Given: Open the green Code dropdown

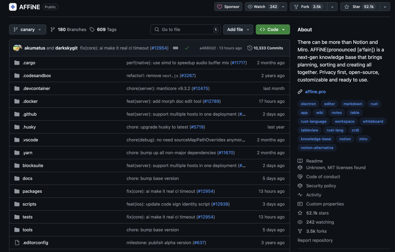Looking at the screenshot, I should click(273, 30).
